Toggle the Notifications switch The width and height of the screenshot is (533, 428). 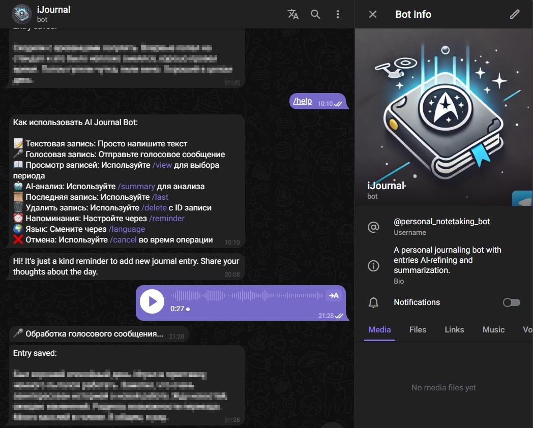(x=511, y=302)
